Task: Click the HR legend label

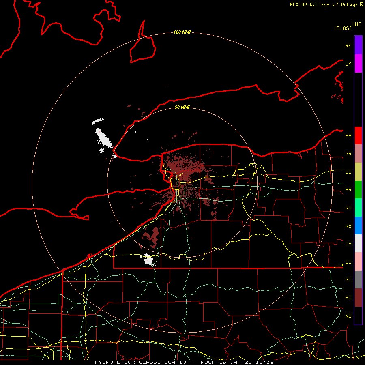Action: pyautogui.click(x=348, y=190)
